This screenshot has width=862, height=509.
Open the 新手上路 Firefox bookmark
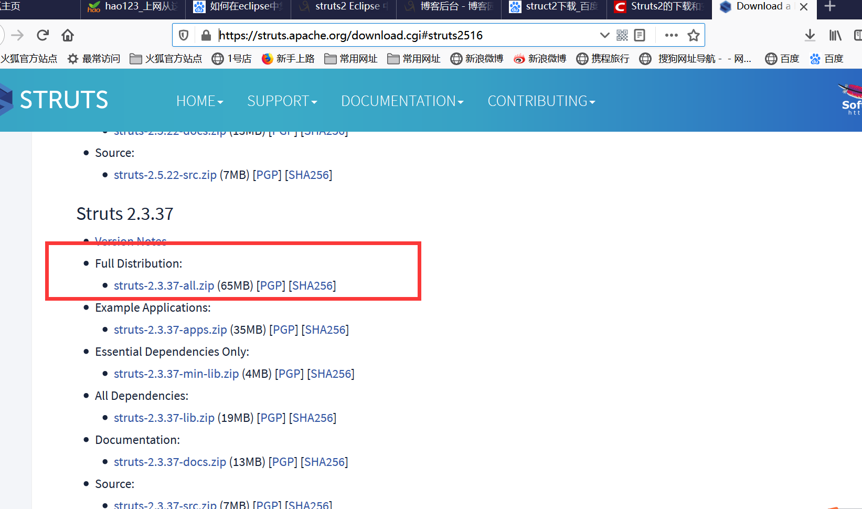288,59
